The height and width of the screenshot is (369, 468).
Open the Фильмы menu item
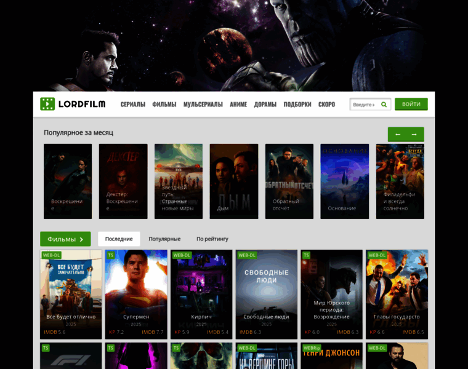click(164, 105)
